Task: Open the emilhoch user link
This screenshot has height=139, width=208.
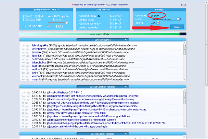Action: click(37, 69)
